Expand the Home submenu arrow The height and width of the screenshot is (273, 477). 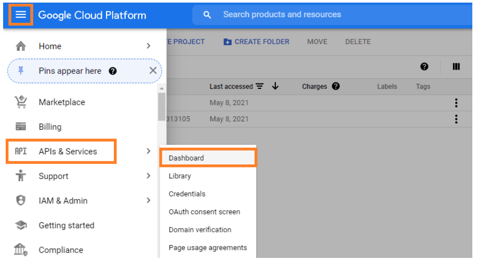coord(149,46)
